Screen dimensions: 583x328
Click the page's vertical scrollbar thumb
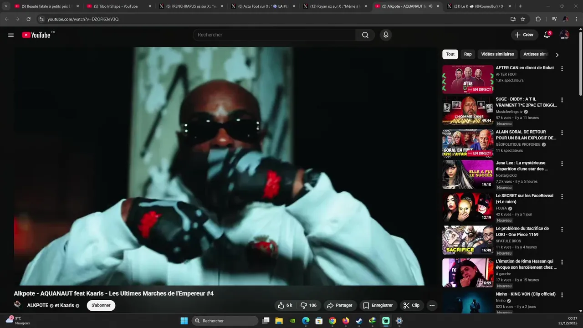coord(580,64)
